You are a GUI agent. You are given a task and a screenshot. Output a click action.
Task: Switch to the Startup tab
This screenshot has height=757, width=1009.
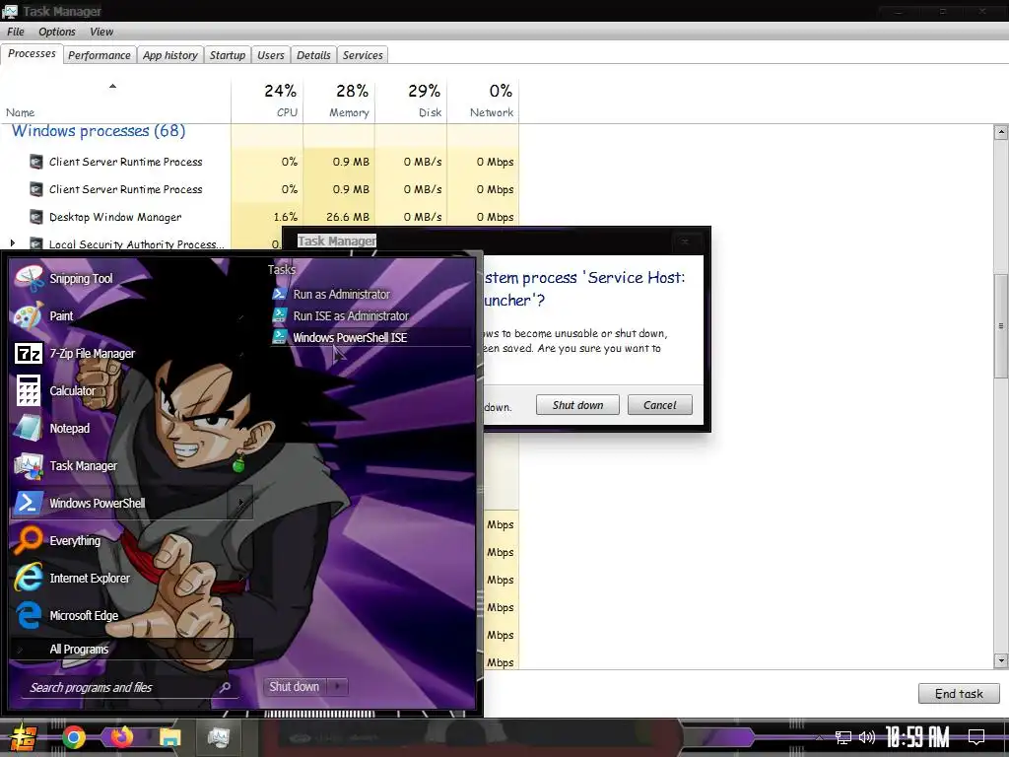228,55
